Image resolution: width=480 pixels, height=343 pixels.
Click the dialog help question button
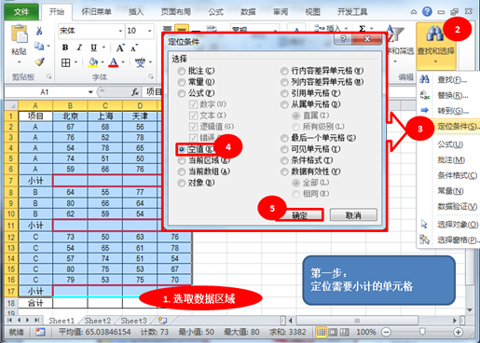343,39
